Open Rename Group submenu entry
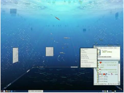Screen dimensions: 124x93 [85, 58]
